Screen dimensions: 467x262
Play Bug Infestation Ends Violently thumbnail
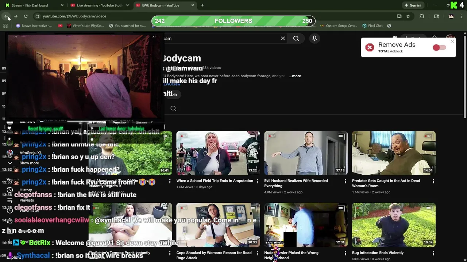(394, 225)
